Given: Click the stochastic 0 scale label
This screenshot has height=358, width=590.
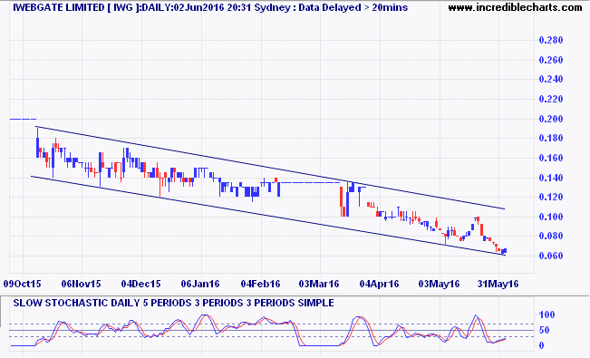Looking at the screenshot, I should coord(542,345).
